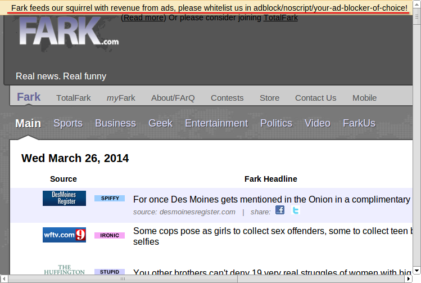Click the SPIFFY tag badge
This screenshot has width=421, height=283.
[x=110, y=199]
